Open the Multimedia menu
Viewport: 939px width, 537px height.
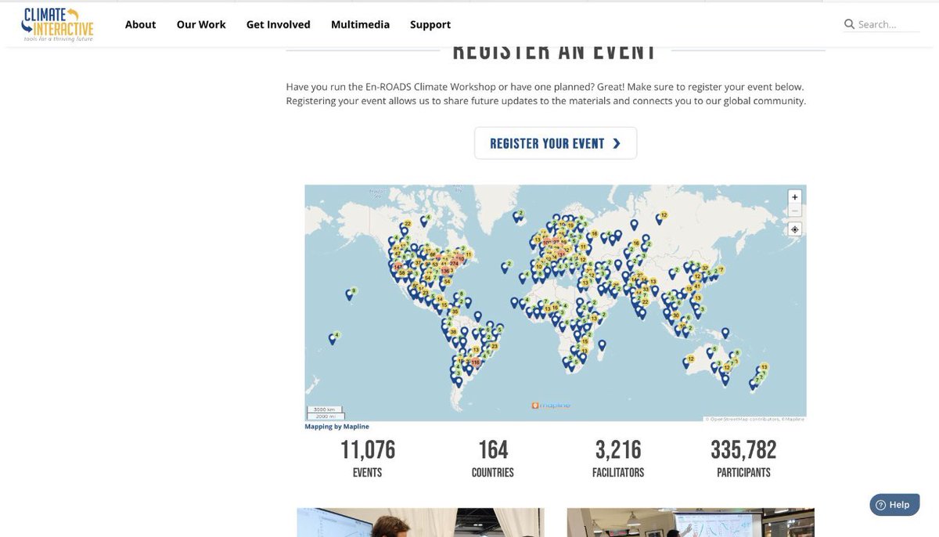pos(360,24)
